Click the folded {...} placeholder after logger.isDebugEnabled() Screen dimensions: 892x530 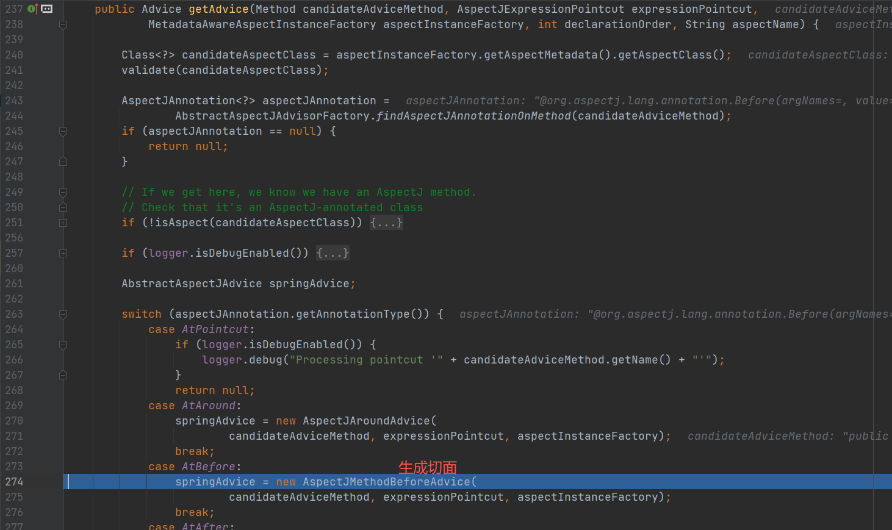[333, 253]
